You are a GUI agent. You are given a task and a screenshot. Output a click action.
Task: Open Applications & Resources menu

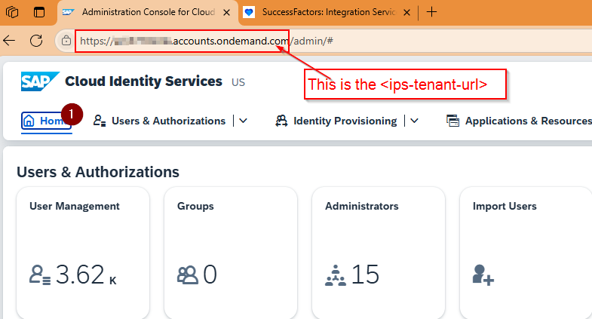[529, 121]
